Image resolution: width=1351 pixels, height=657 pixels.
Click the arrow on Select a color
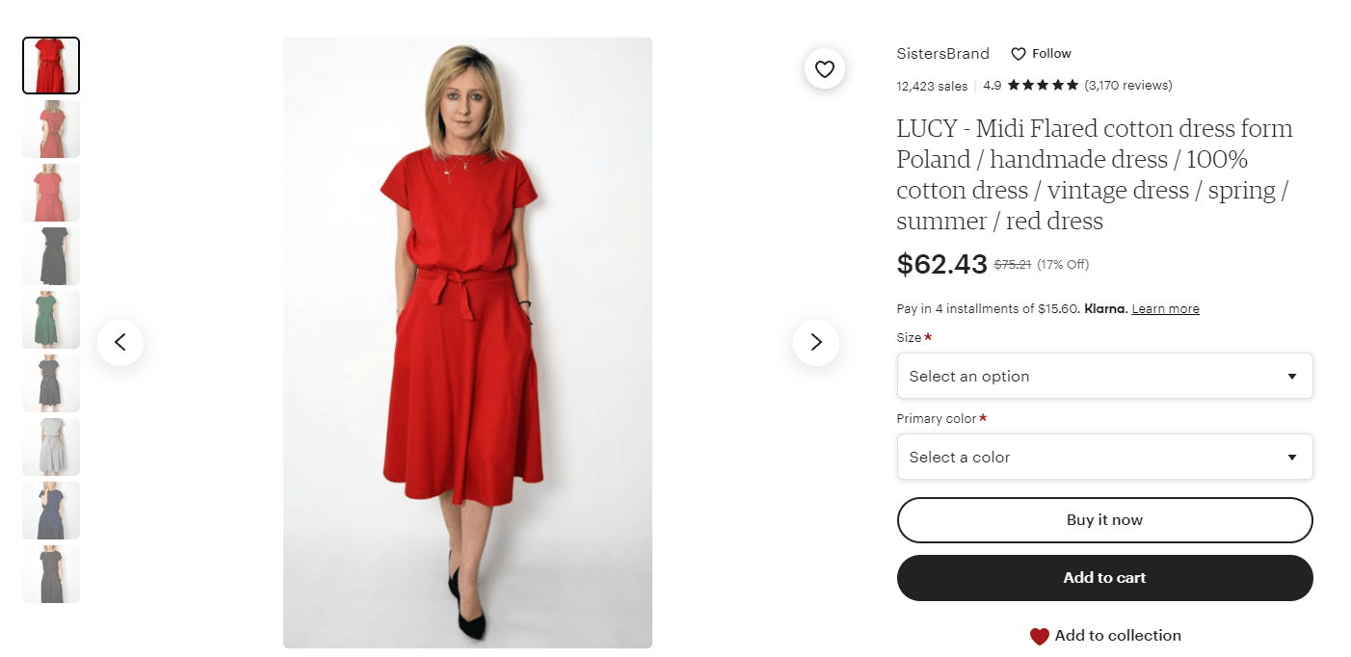(1292, 458)
